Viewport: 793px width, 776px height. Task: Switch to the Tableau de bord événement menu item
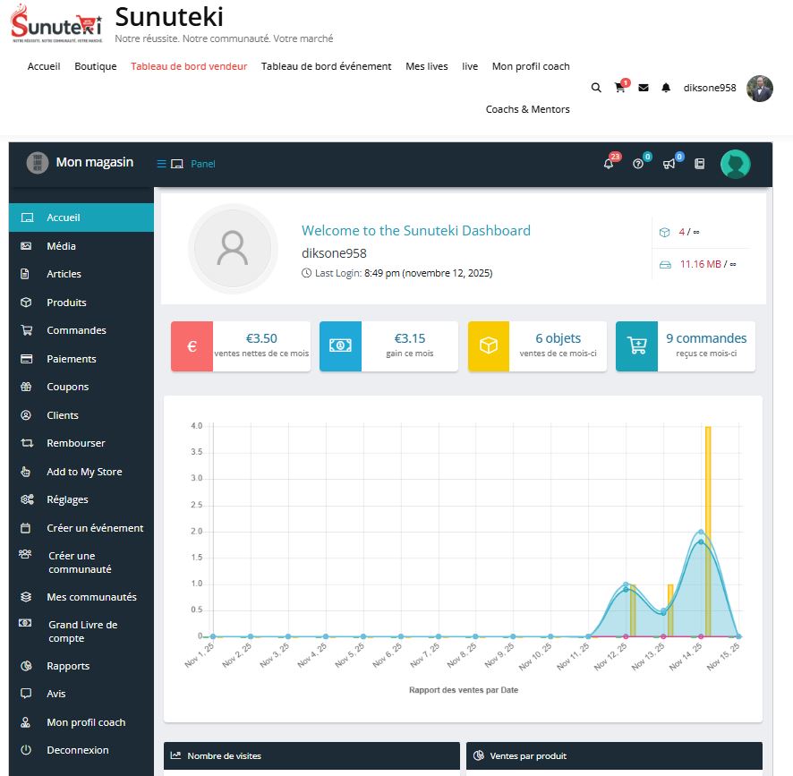326,66
